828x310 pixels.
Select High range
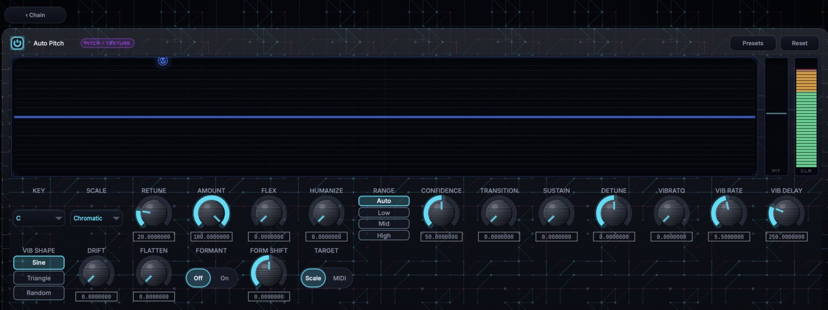(x=384, y=235)
